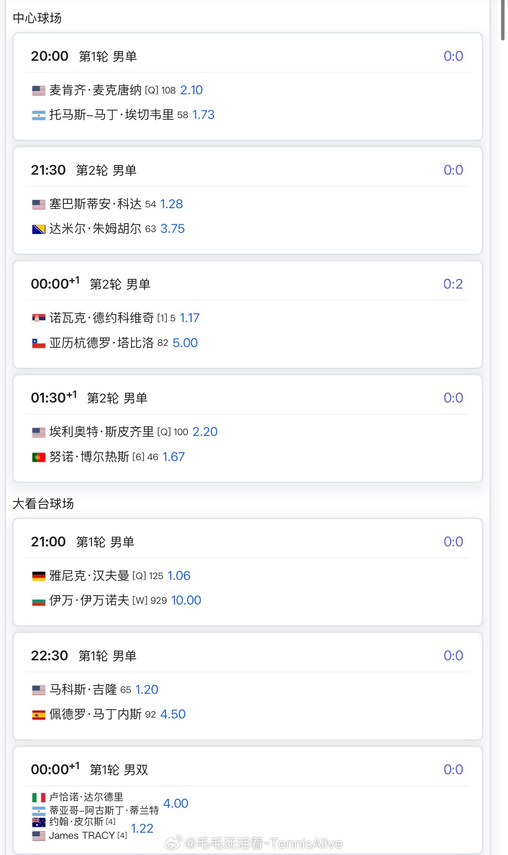
Task: Click the Serbia flag beside 诺瓦克·德约科维奇
Action: (38, 318)
